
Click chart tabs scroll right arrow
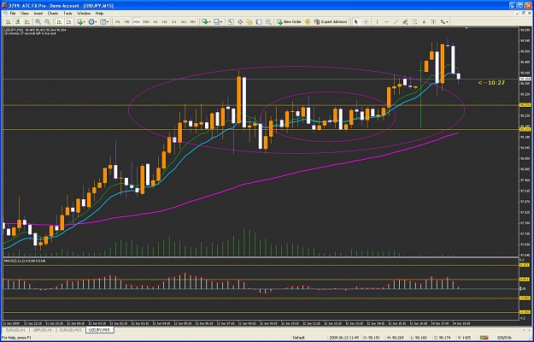click(527, 330)
